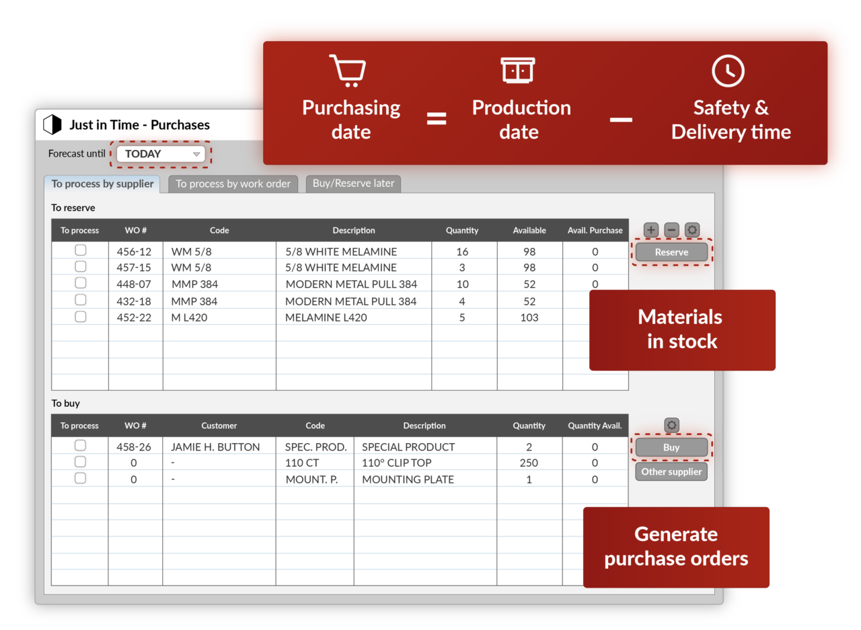Screen dimensions: 861x630
Task: Click the Just in Time app logo icon
Action: tap(52, 125)
